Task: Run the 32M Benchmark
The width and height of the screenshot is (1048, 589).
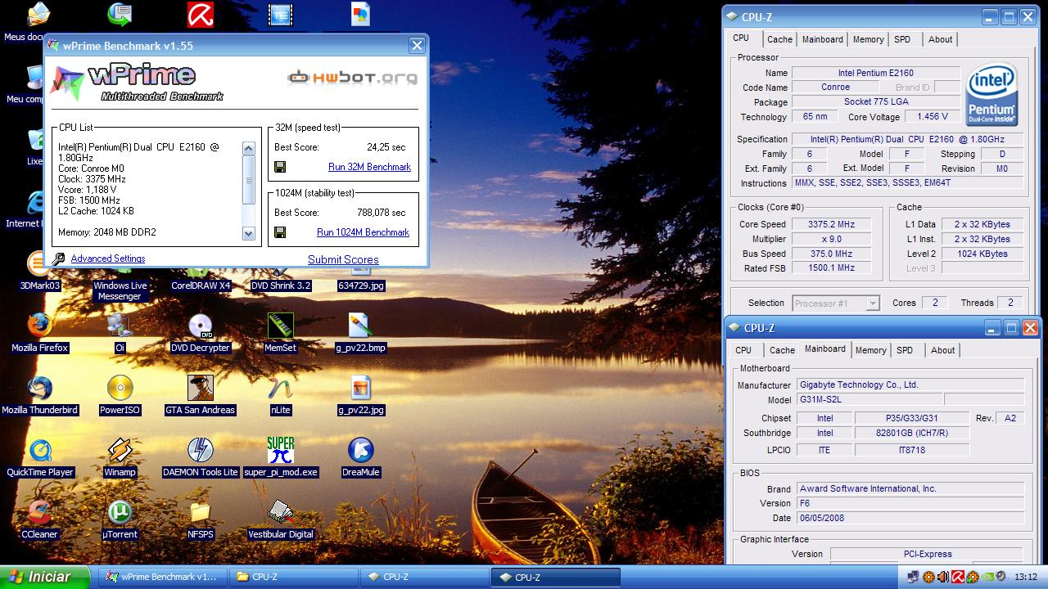Action: coord(369,167)
